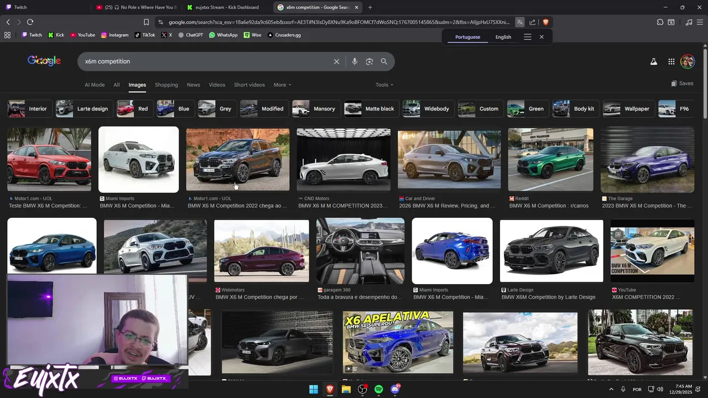Image resolution: width=708 pixels, height=398 pixels.
Task: Click the Google logo
Action: [x=44, y=61]
